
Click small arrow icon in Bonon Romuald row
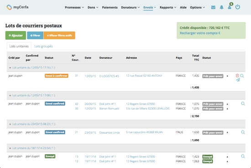(x=227, y=109)
